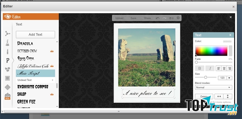The width and height of the screenshot is (242, 119).
Task: Open the settings gear in the top toolbar
Action: (x=178, y=18)
